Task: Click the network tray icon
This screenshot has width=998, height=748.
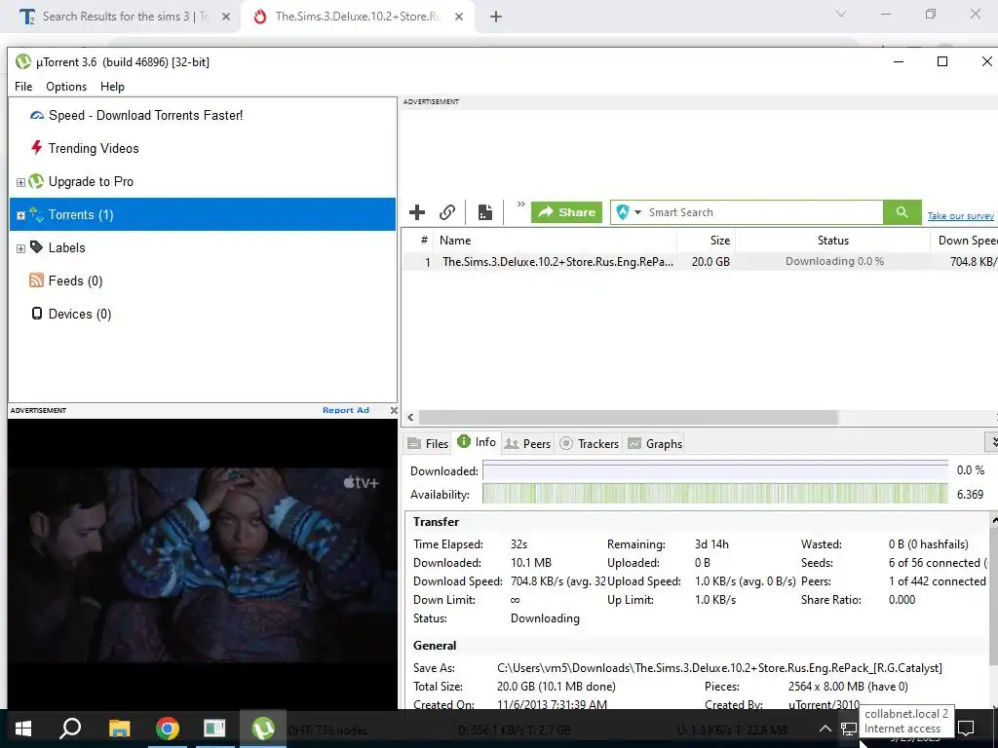Action: pyautogui.click(x=849, y=729)
